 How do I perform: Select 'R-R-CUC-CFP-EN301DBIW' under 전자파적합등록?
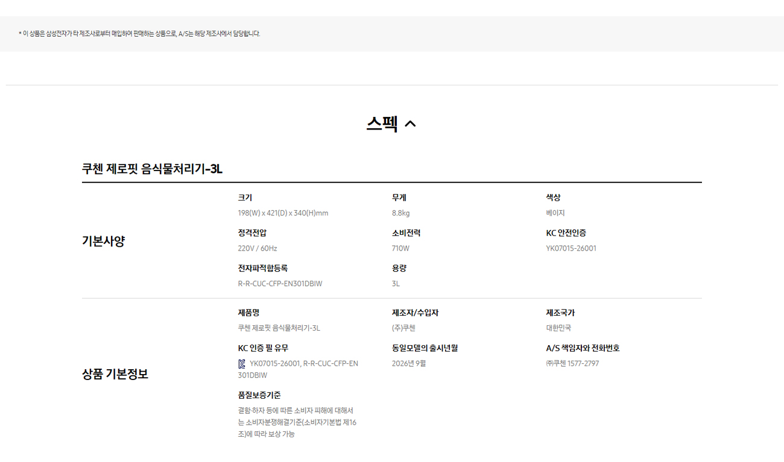[280, 284]
